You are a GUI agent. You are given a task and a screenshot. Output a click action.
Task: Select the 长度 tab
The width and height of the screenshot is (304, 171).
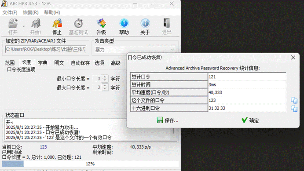tap(26, 62)
